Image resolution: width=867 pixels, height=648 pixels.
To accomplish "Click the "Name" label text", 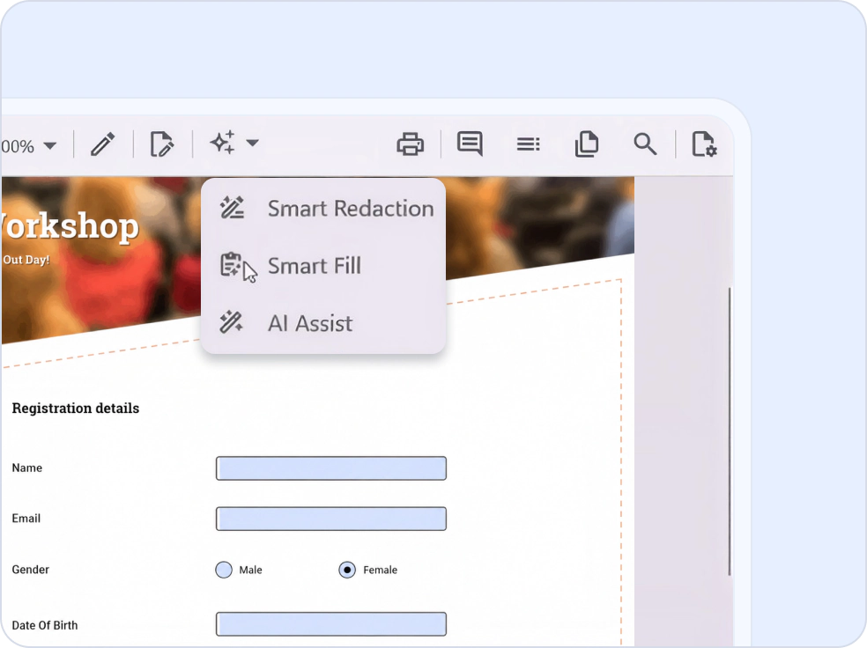I will (x=27, y=468).
